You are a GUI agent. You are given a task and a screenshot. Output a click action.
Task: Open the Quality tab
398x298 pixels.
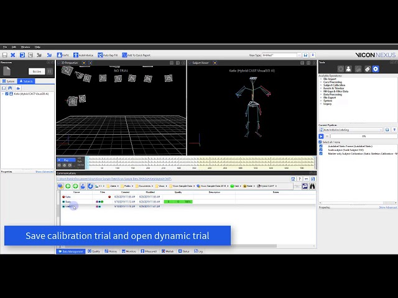(94, 251)
